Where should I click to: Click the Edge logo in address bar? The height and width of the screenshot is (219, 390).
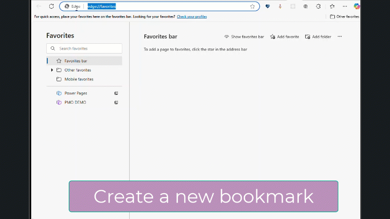click(67, 6)
